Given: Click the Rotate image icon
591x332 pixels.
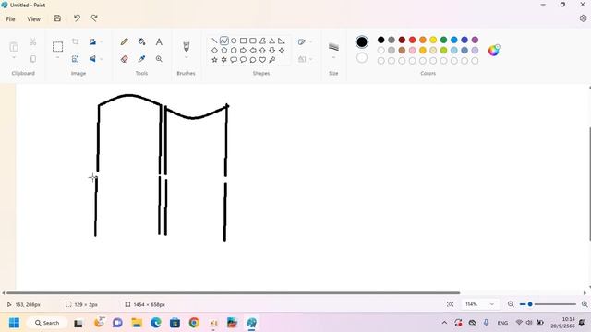Looking at the screenshot, I should [92, 41].
